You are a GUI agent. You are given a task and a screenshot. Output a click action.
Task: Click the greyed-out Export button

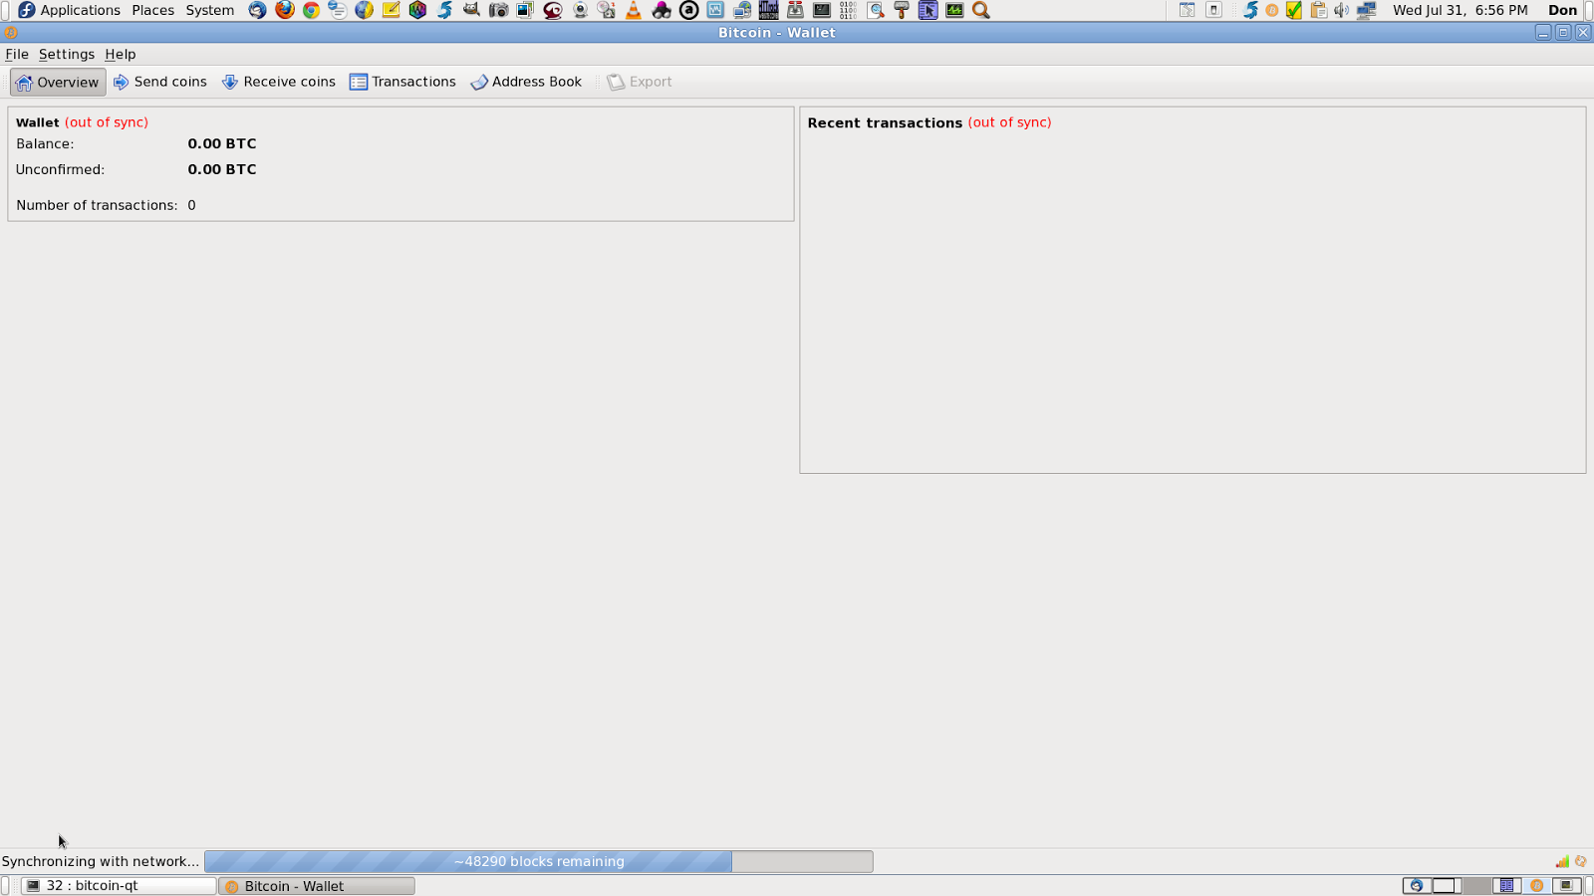coord(640,82)
